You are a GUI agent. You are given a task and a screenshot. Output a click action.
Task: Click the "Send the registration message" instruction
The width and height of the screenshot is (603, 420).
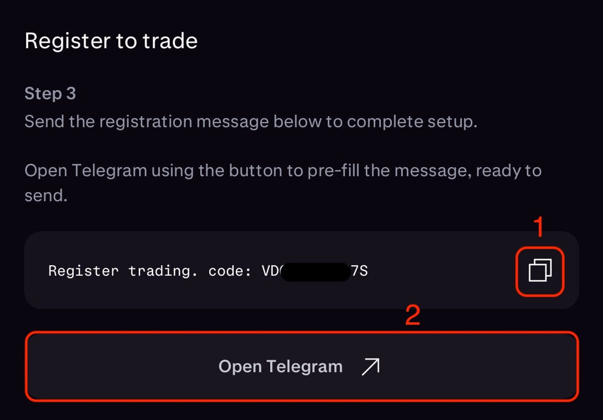(250, 122)
